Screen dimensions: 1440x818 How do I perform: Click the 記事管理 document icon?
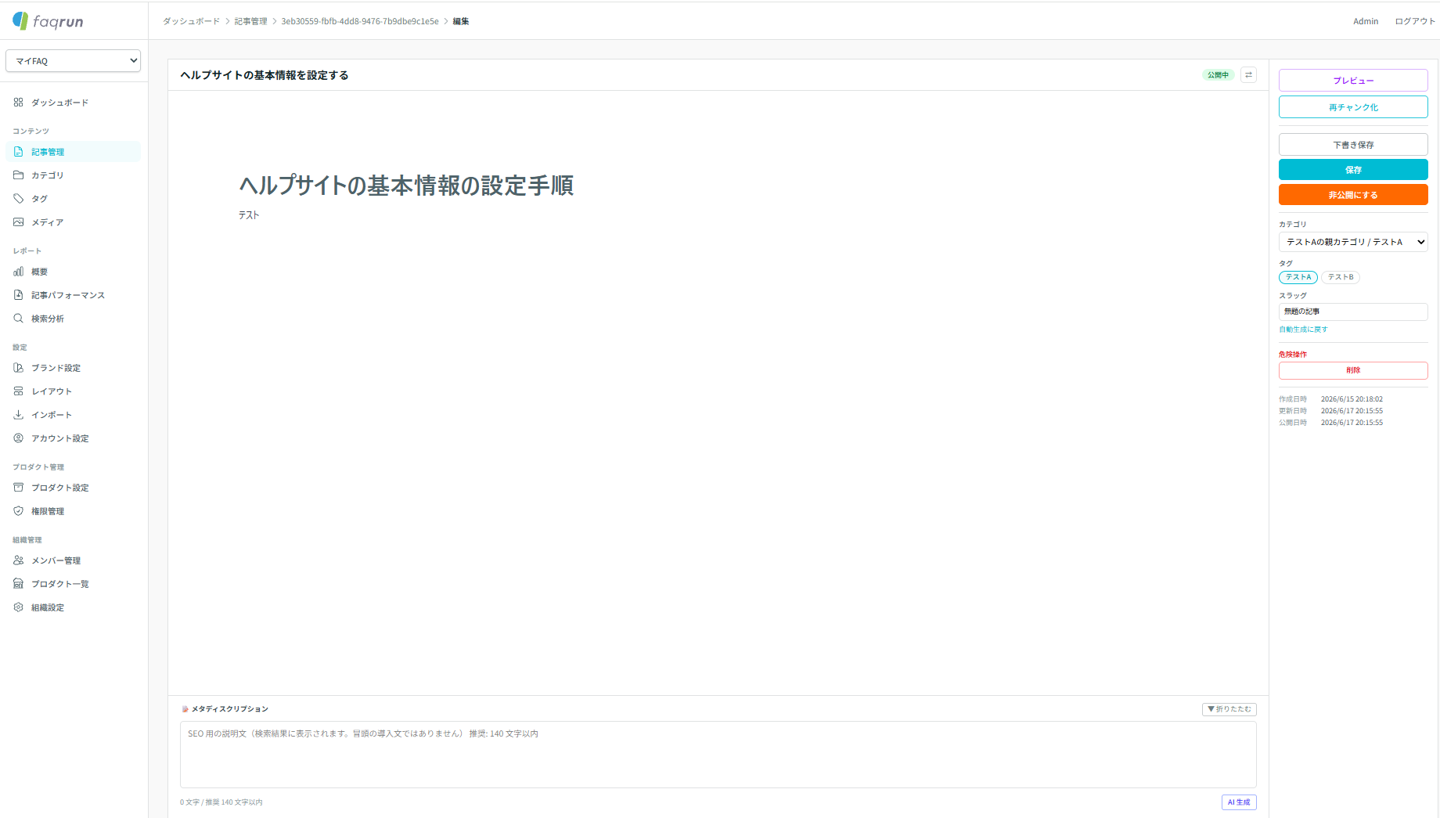[18, 152]
